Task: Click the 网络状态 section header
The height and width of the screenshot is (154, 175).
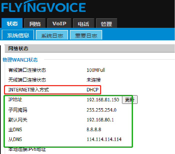Action: pyautogui.click(x=18, y=49)
